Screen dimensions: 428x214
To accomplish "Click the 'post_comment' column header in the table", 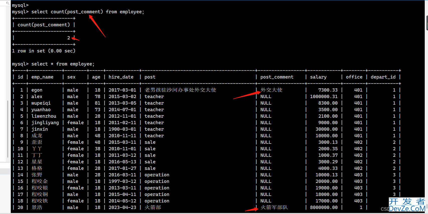I will 277,77.
